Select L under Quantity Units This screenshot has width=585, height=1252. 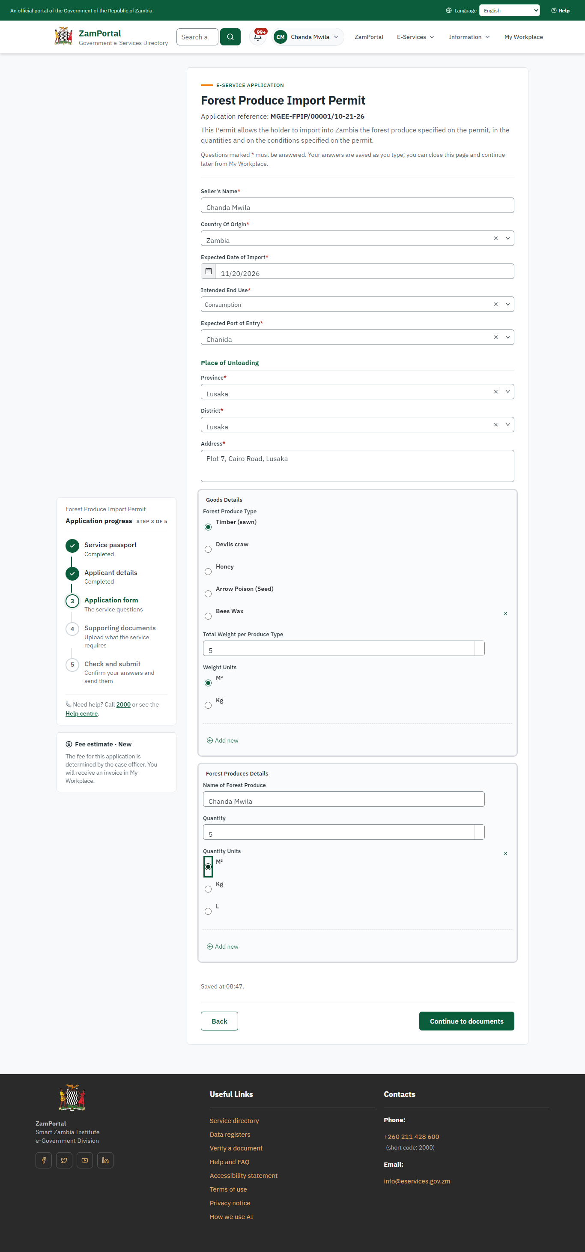[208, 911]
